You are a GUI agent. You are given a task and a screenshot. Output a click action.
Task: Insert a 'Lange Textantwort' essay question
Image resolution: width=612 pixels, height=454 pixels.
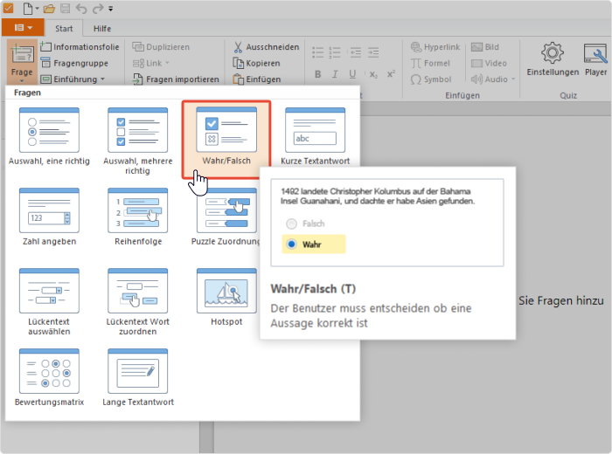(138, 377)
